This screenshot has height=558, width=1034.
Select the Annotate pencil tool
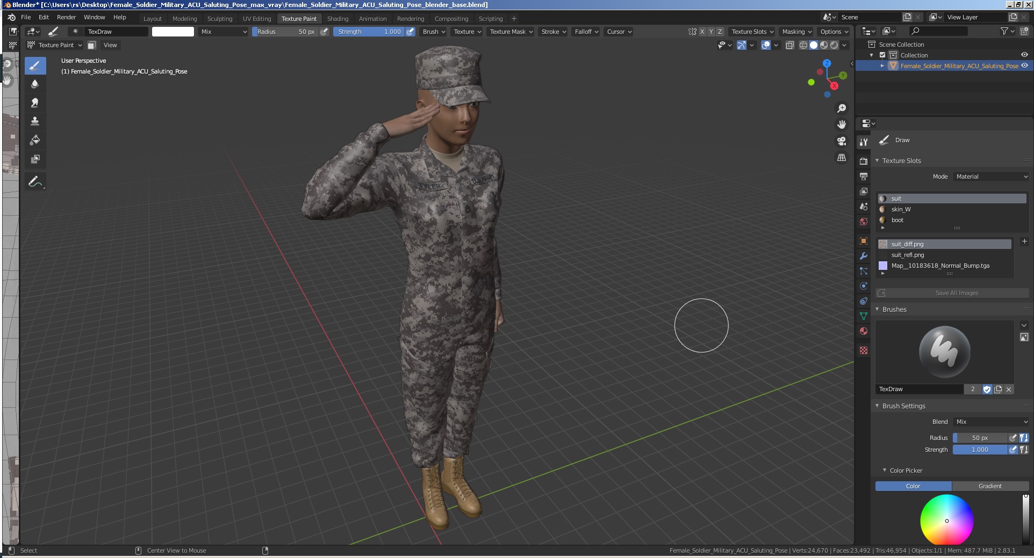tap(35, 182)
